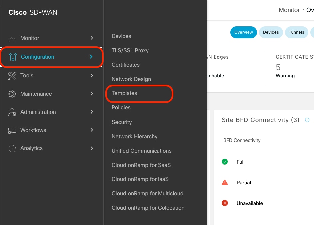Click the Monitor chart icon
Image resolution: width=314 pixels, height=225 pixels.
pos(12,38)
